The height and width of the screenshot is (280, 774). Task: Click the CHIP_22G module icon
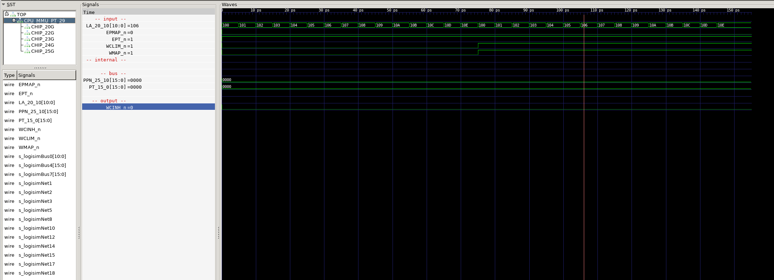tap(27, 33)
